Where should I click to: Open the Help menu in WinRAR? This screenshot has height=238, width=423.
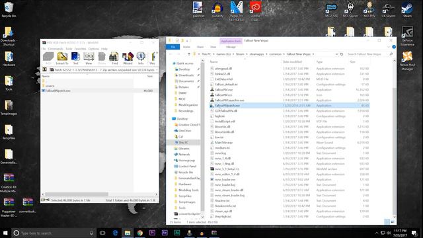[x=104, y=49]
